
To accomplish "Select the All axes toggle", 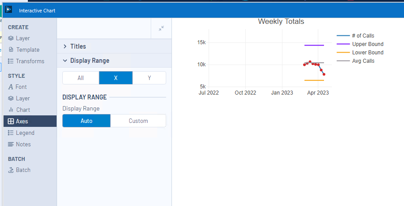I will pyautogui.click(x=80, y=78).
